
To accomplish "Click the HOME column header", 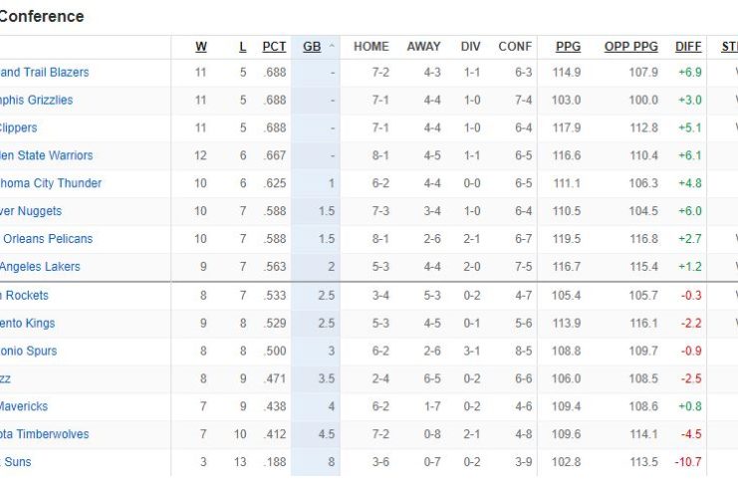I will tap(371, 47).
